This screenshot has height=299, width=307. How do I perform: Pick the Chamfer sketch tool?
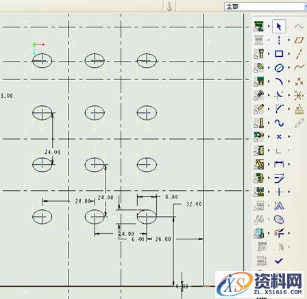coord(279,109)
